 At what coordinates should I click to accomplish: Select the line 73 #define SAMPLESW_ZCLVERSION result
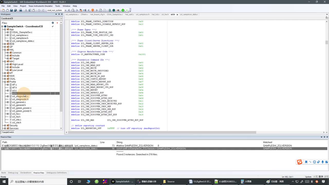point(164,145)
